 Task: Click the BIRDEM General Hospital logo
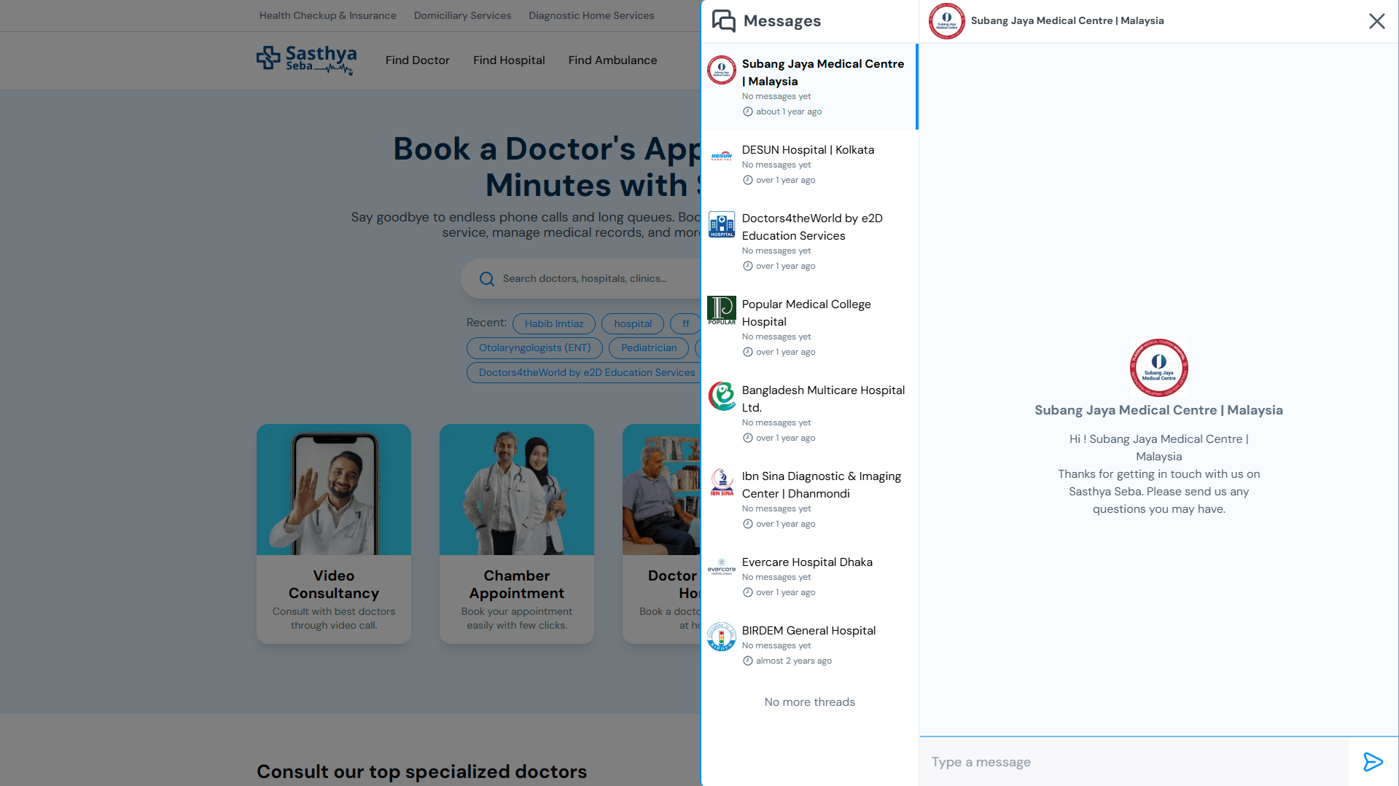pos(722,637)
